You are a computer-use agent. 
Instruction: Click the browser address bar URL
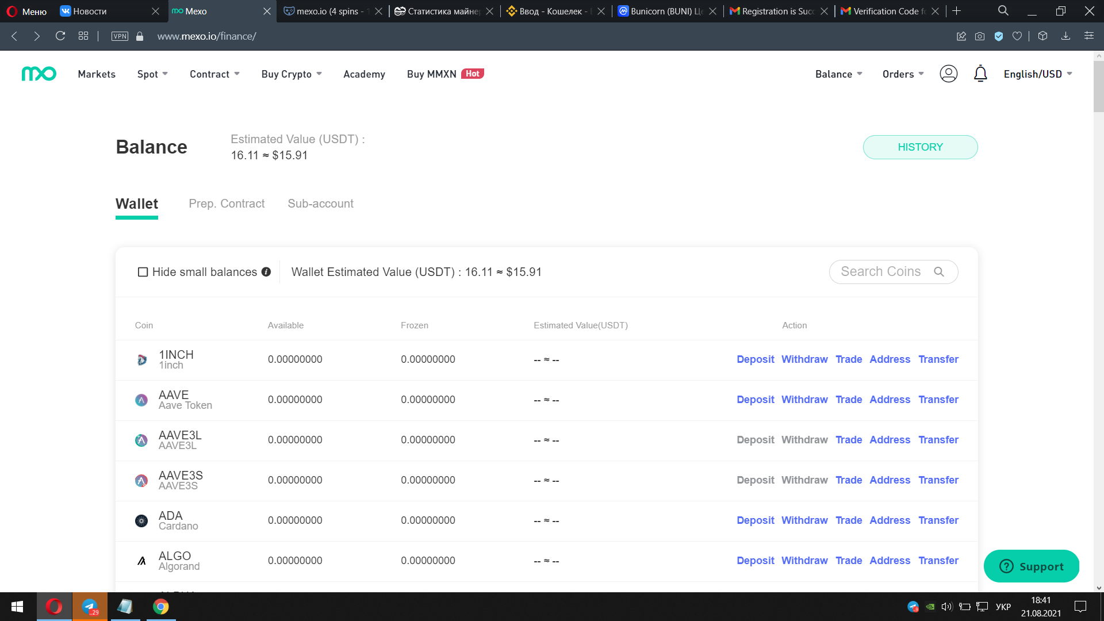[207, 36]
